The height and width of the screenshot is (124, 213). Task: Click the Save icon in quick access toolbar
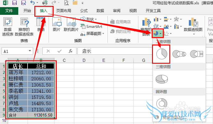15,3
